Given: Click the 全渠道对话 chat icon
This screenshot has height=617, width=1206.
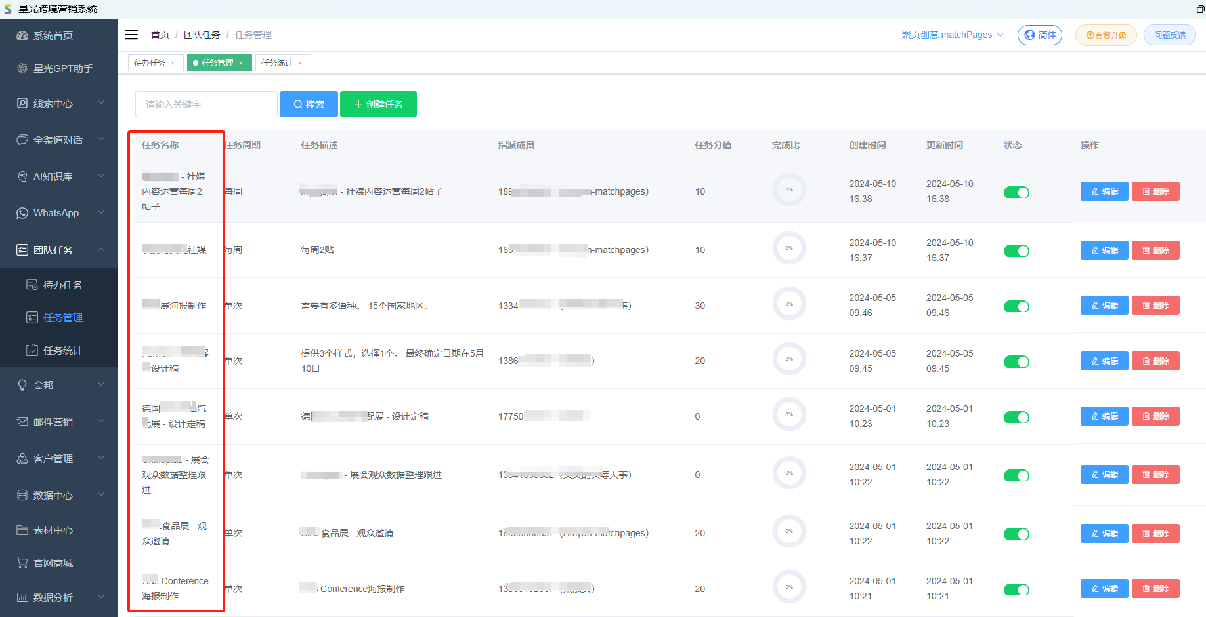Looking at the screenshot, I should 22,140.
